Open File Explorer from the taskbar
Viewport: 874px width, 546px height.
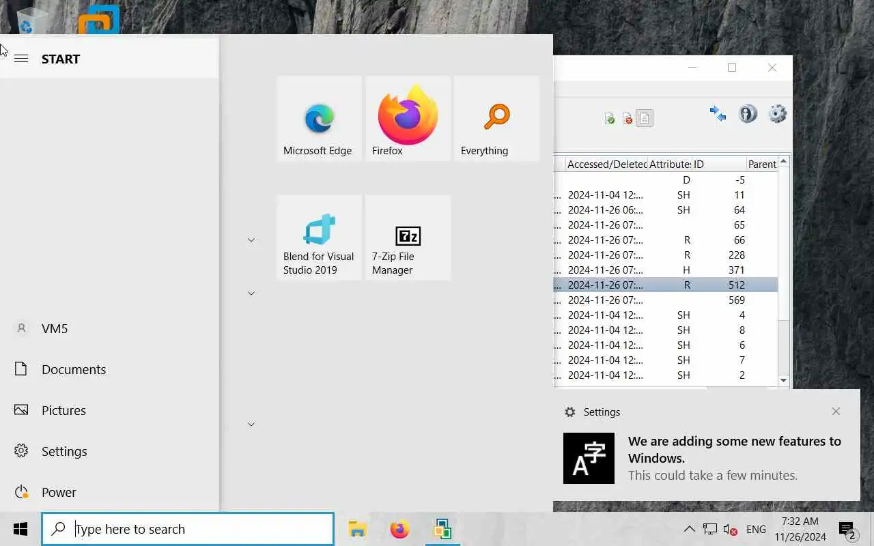click(357, 529)
